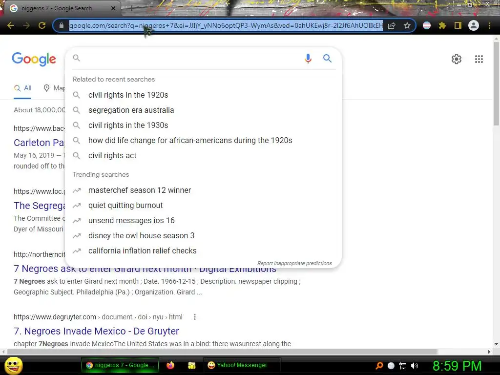Click the horizontal scrollbar at page bottom
This screenshot has height=375, width=500.
(223, 352)
